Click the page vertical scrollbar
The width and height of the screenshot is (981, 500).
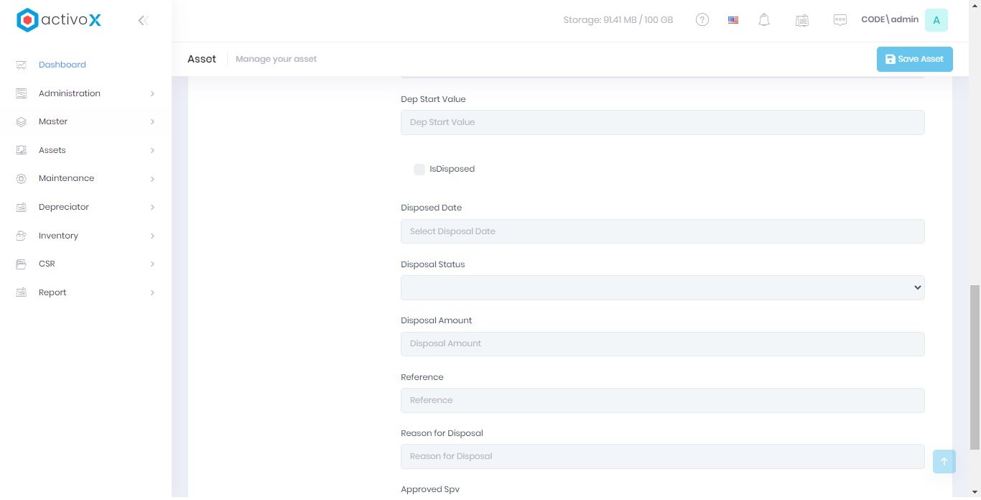pos(975,366)
